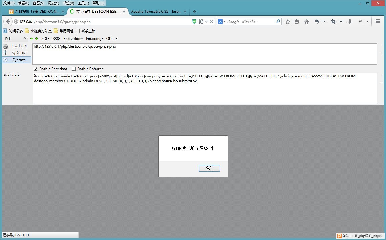Click the Execute button

coord(17,60)
